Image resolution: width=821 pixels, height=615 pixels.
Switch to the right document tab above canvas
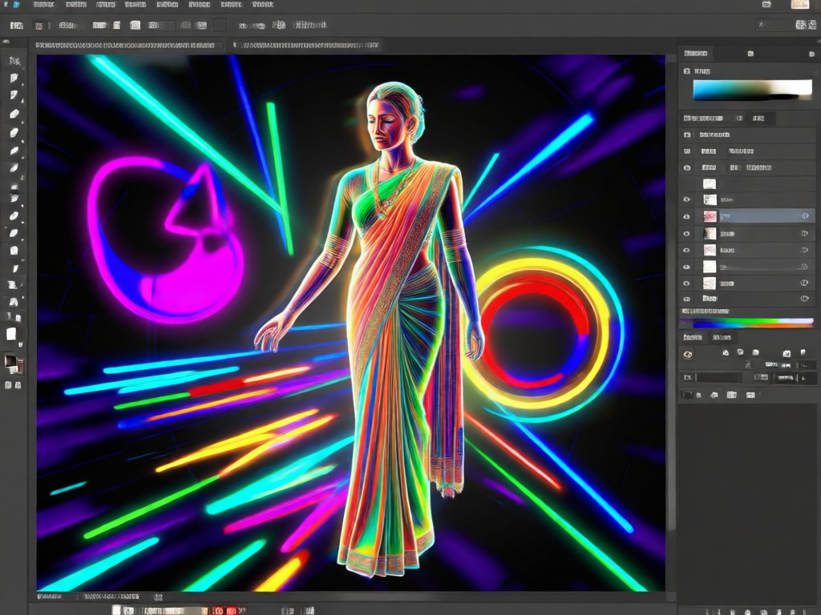(x=306, y=46)
